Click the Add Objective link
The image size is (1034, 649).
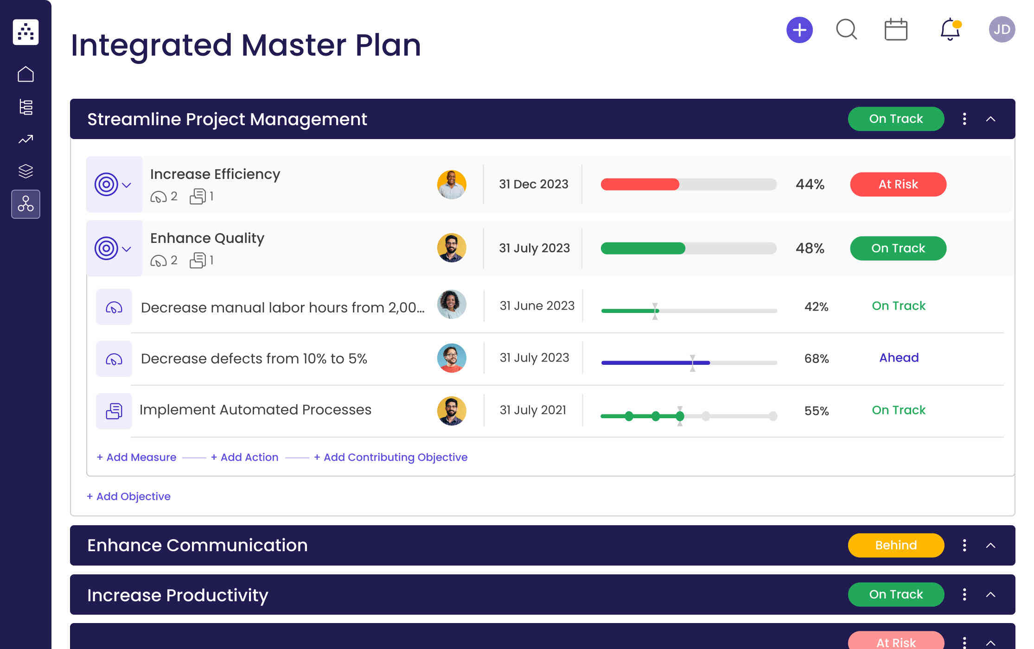pyautogui.click(x=128, y=496)
